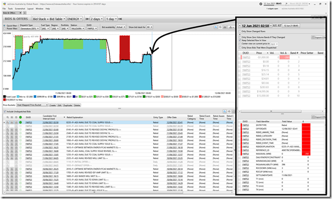Open the Help menu
The image size is (332, 199).
point(48,9)
